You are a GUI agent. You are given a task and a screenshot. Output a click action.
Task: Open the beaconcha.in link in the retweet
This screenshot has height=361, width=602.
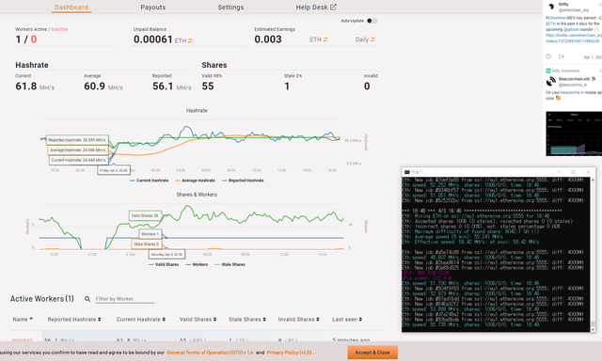[x=572, y=92]
